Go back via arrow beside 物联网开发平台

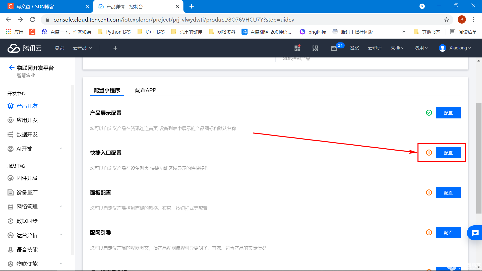point(12,67)
